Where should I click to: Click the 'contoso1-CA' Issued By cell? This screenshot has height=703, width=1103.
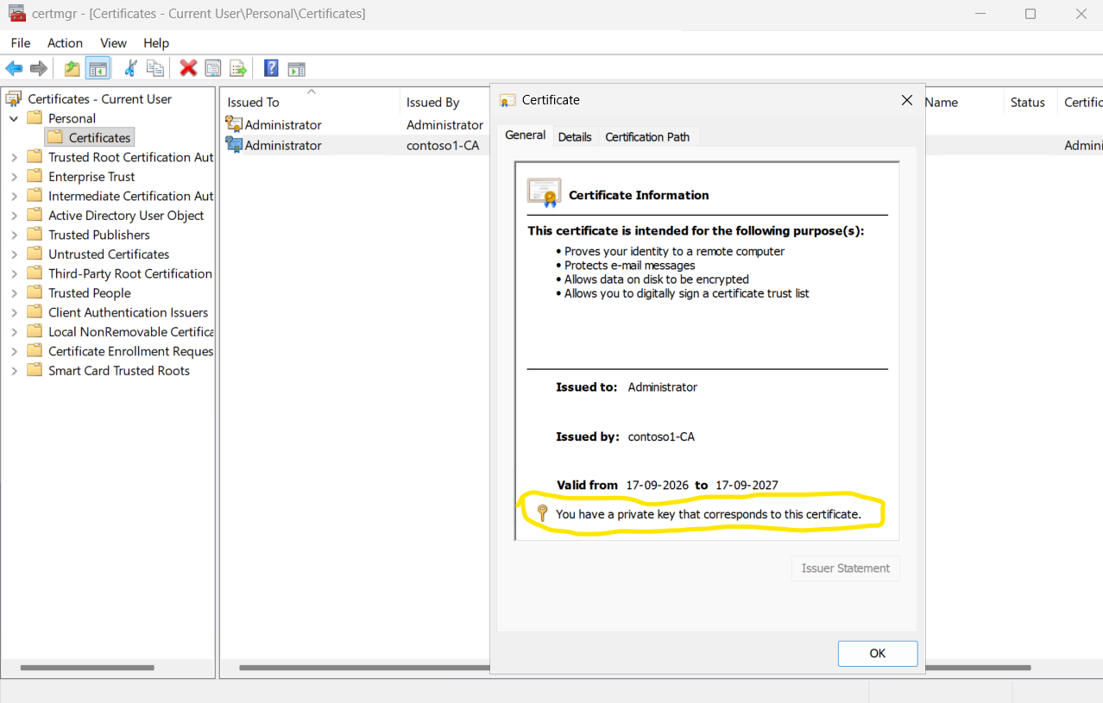pyautogui.click(x=443, y=145)
